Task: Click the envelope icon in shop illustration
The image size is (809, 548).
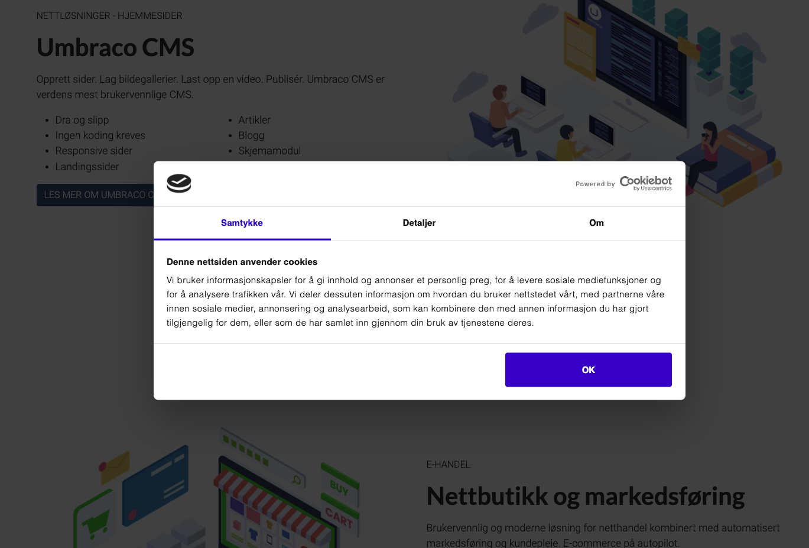Action: coord(115,467)
